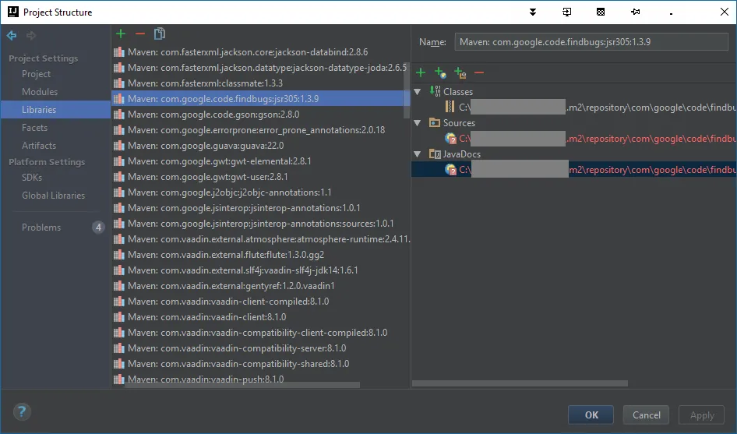Click library icon beside vaadin-client:8.1.0
This screenshot has width=737, height=434.
[119, 317]
